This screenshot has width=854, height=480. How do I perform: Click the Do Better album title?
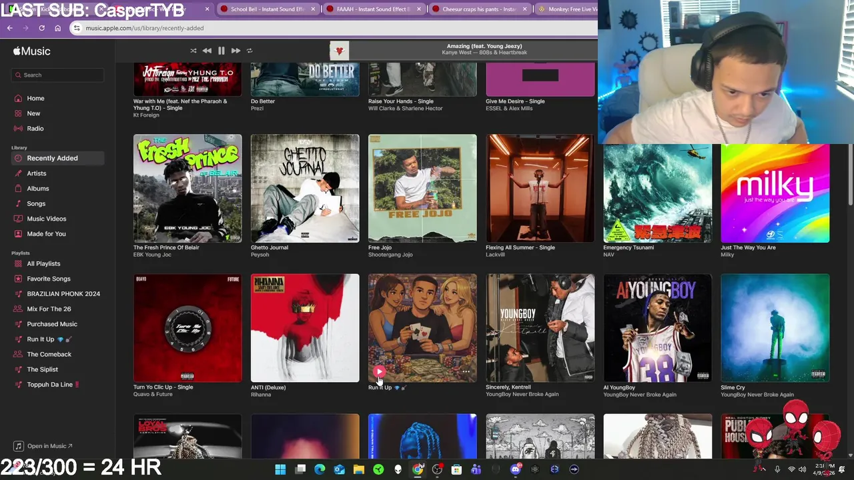point(263,101)
